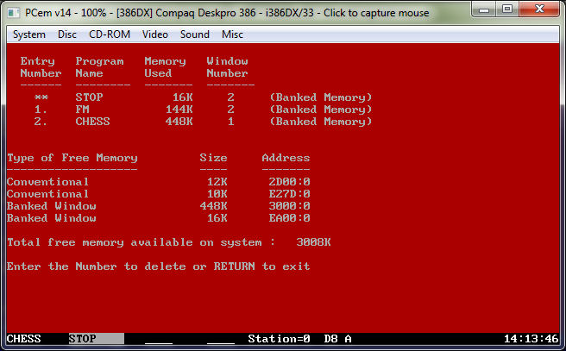Click (Banked Memory) label in CHESS row
This screenshot has width=566, height=351.
321,122
